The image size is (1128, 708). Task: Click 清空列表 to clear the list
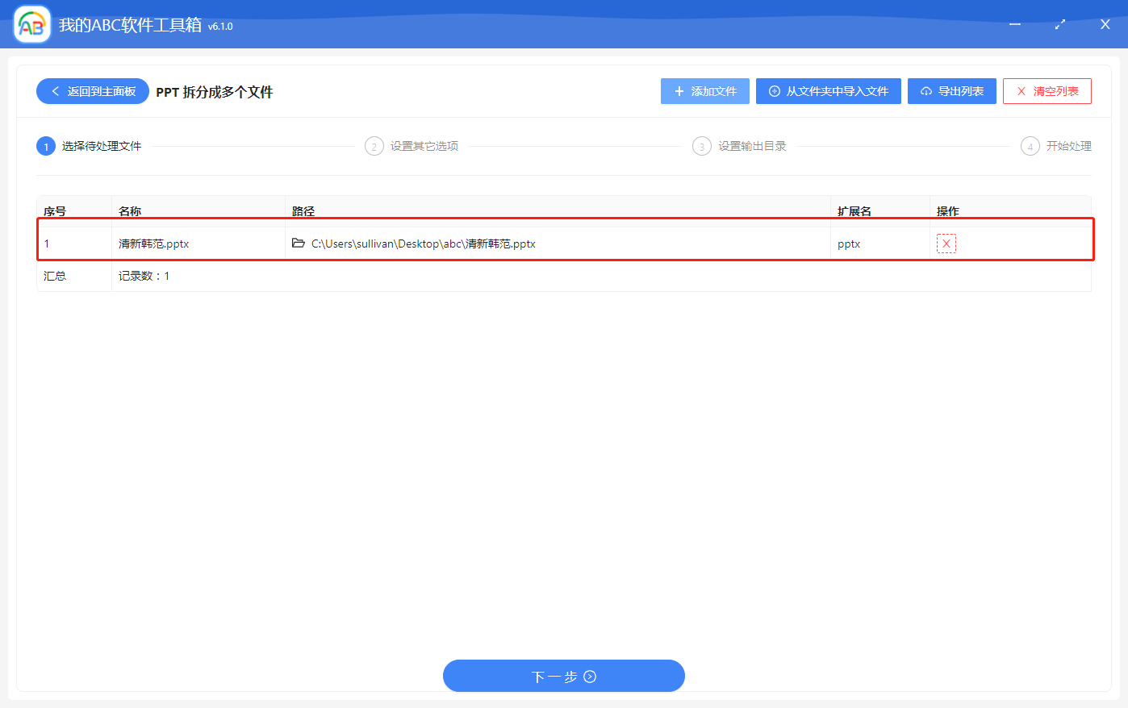pyautogui.click(x=1047, y=91)
